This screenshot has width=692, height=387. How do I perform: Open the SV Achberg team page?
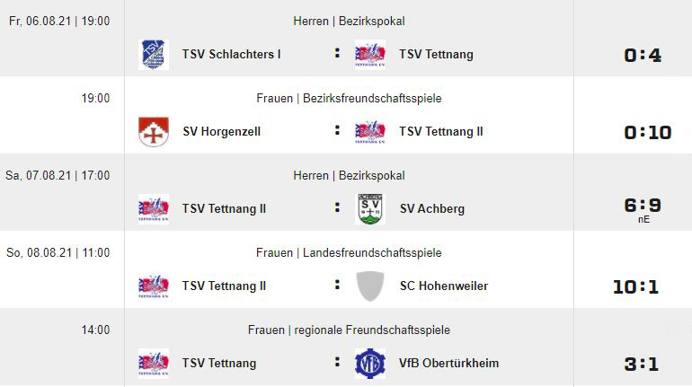coord(432,208)
